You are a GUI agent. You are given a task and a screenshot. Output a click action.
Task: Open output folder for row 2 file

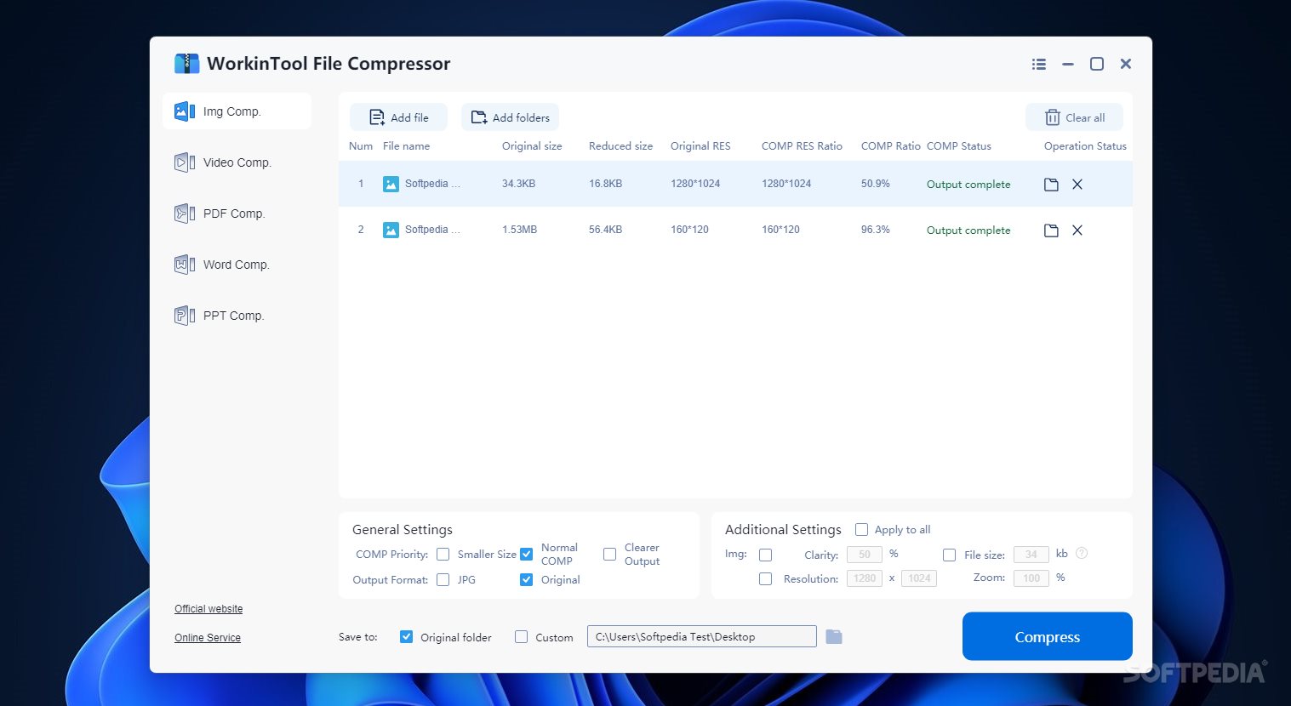click(1051, 231)
